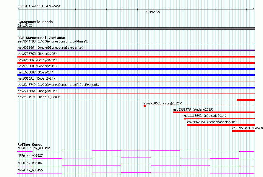The image size is (263, 177).
Task: Click the red square start of nsv1116643
Action: pyautogui.click(x=185, y=119)
